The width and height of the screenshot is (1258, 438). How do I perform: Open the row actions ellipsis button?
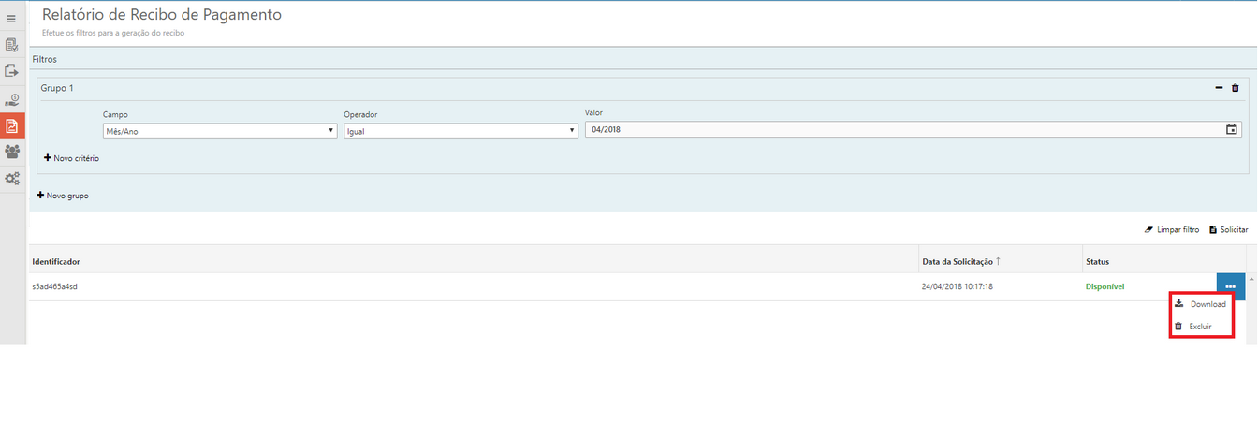click(1230, 286)
